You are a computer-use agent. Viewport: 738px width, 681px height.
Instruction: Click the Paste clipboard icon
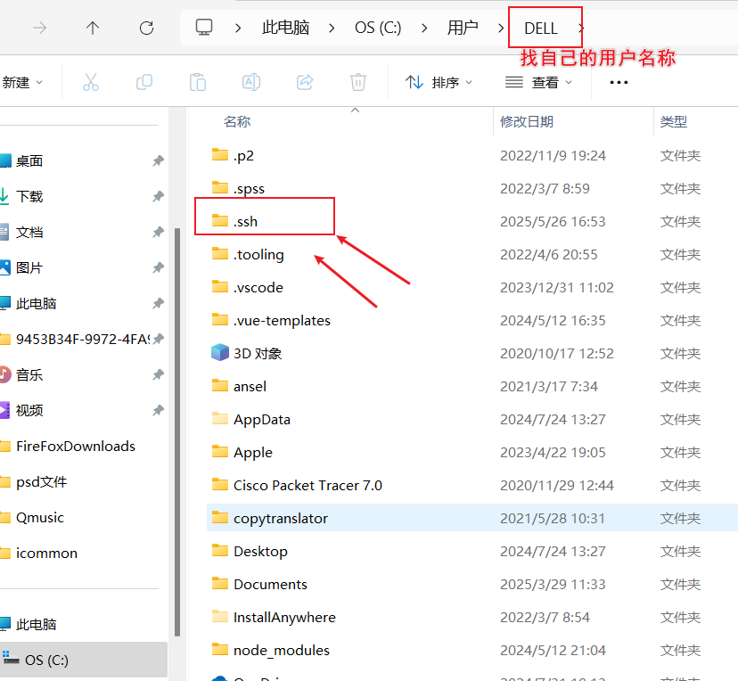(198, 82)
